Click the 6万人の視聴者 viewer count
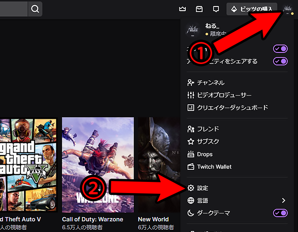Screen dimensions: 298x232 pyautogui.click(x=156, y=227)
